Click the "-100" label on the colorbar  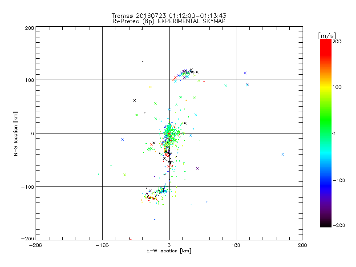tap(339, 181)
